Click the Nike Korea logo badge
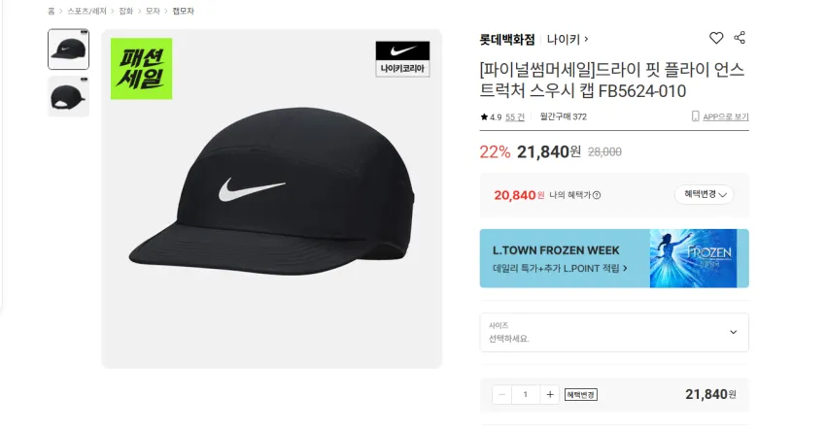The height and width of the screenshot is (429, 826). tap(402, 59)
